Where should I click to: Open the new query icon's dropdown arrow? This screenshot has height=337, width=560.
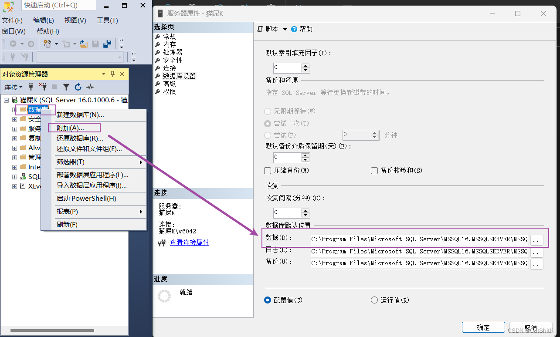[57, 44]
